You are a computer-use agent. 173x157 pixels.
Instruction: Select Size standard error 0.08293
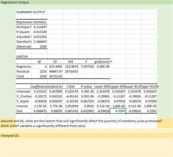57,111
